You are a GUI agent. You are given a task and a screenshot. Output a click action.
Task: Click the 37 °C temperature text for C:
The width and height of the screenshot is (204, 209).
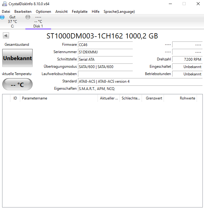[x=13, y=22]
